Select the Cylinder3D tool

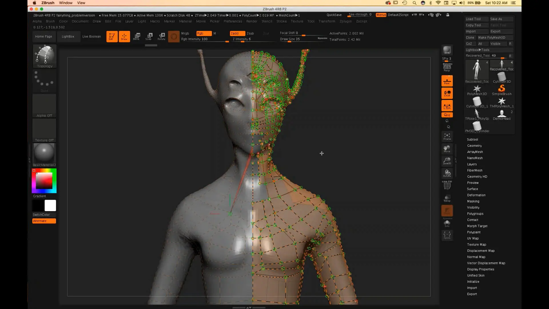[x=502, y=78]
